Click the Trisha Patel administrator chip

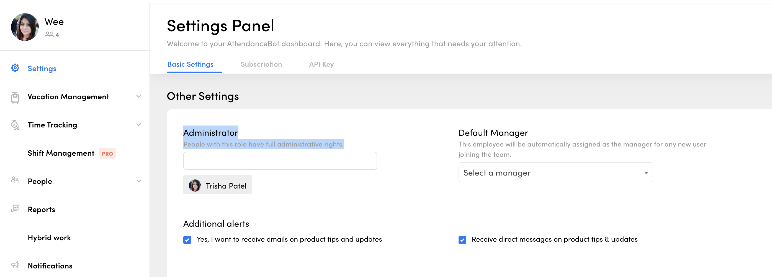pyautogui.click(x=218, y=185)
